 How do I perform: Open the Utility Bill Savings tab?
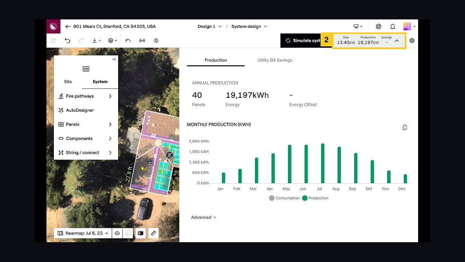point(275,60)
